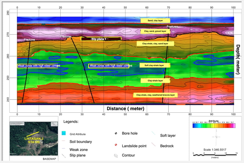Click the Slip plane black line symbol
The width and height of the screenshot is (244, 163).
tap(64, 156)
